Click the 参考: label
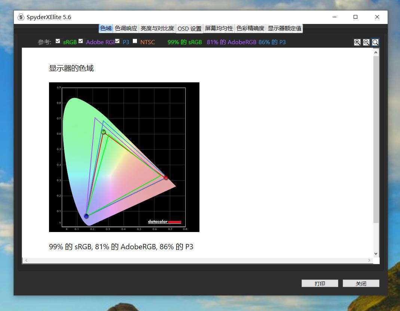Image resolution: width=400 pixels, height=311 pixels. pyautogui.click(x=45, y=42)
